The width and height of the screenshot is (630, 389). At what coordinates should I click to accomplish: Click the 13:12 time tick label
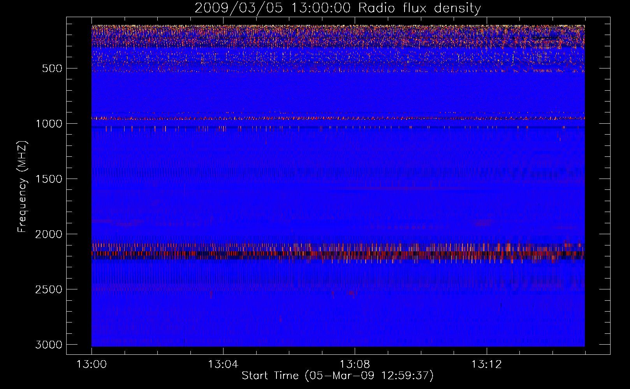click(486, 364)
